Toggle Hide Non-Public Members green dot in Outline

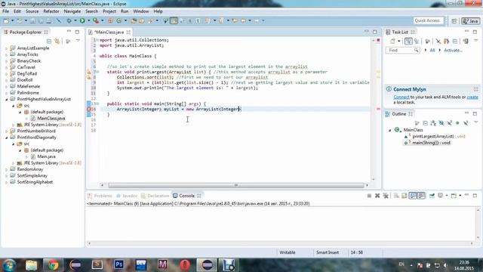pyautogui.click(x=457, y=123)
